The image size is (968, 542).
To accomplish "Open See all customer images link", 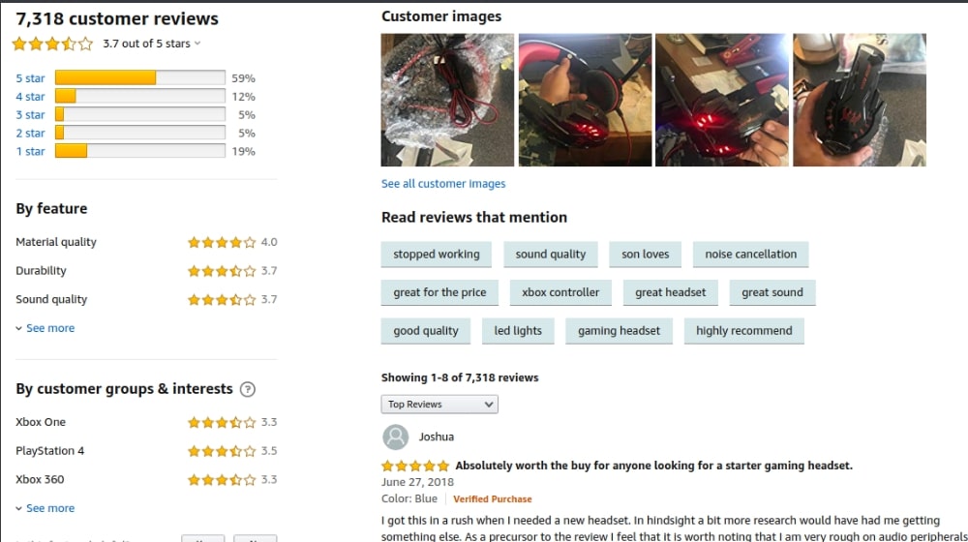I will 443,183.
